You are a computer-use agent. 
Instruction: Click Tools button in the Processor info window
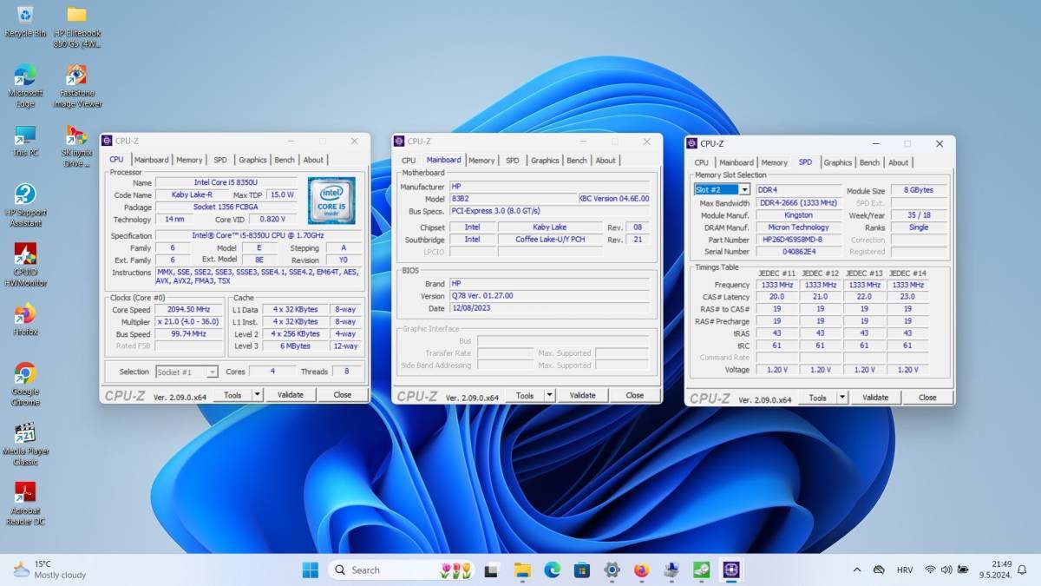coord(232,395)
